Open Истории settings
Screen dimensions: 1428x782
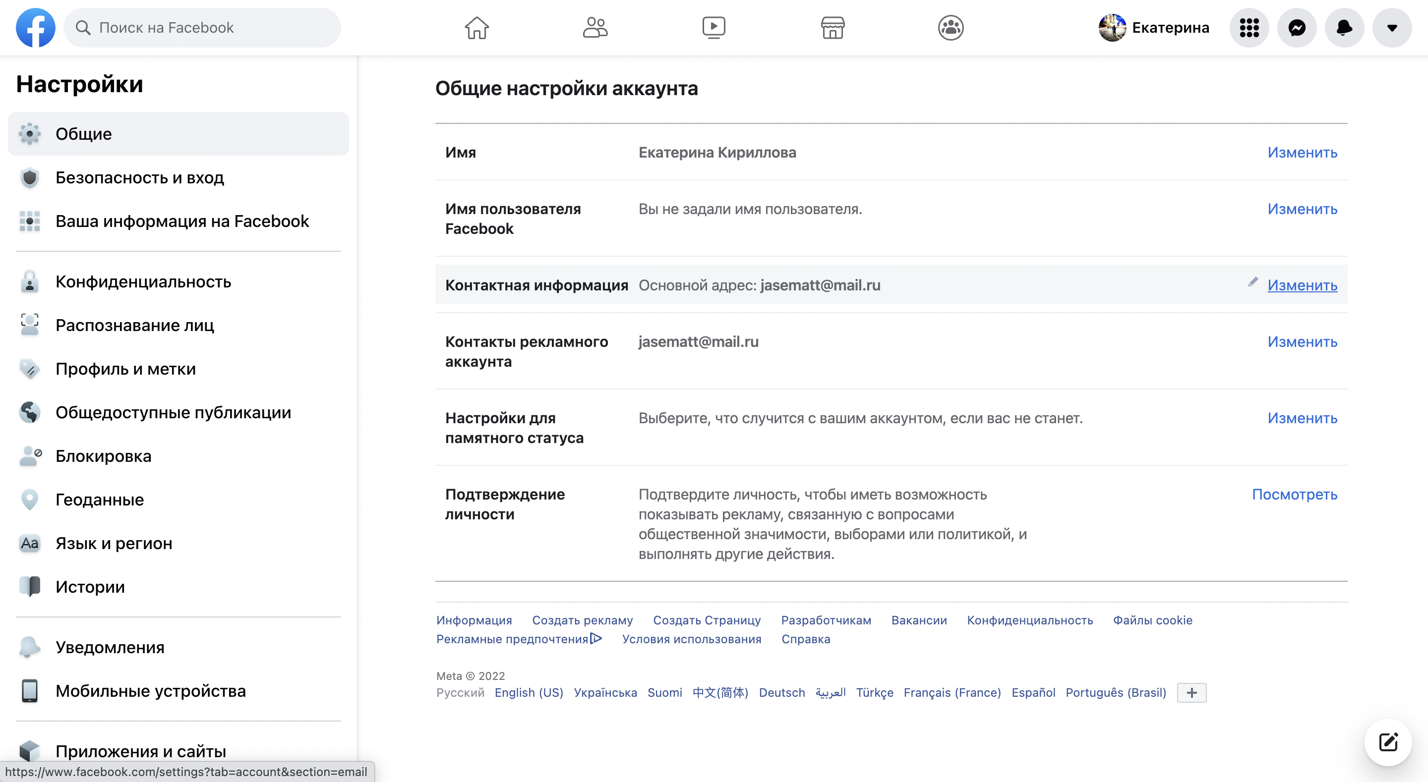[x=178, y=587]
